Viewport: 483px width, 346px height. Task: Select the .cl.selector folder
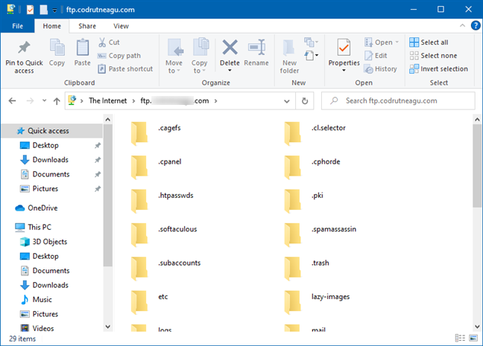315,132
